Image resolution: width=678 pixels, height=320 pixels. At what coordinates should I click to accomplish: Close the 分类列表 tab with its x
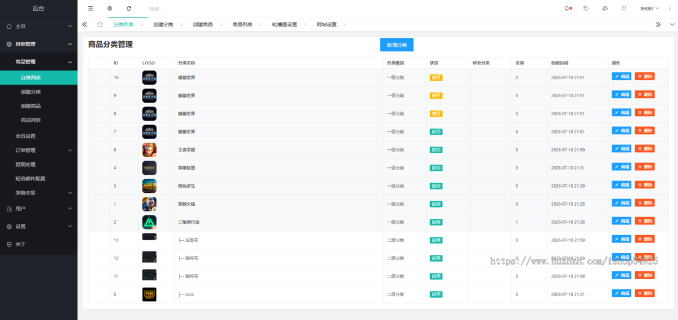point(142,25)
